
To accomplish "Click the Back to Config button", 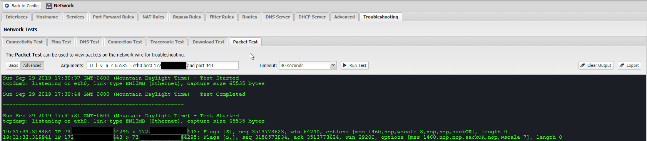I will point(22,6).
